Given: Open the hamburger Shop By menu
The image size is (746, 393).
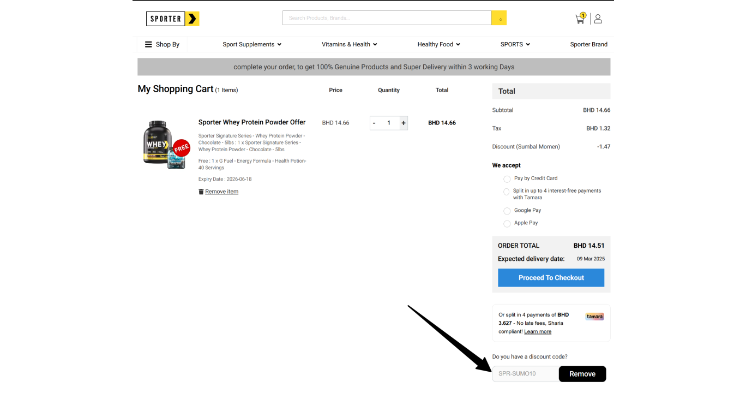Looking at the screenshot, I should tap(162, 44).
